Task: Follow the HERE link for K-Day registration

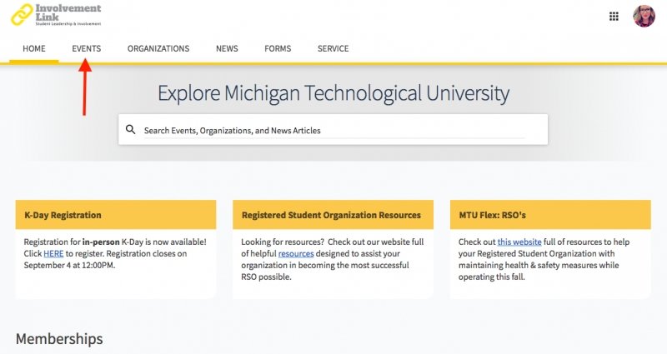Action: [53, 254]
